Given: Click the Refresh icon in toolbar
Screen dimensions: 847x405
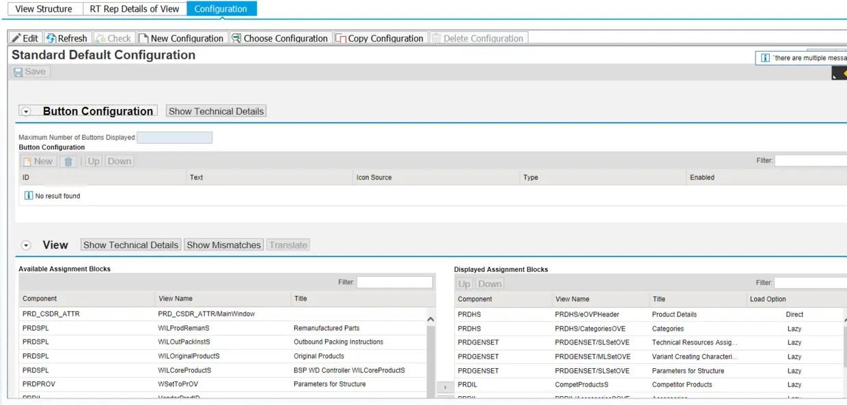Looking at the screenshot, I should tap(51, 38).
